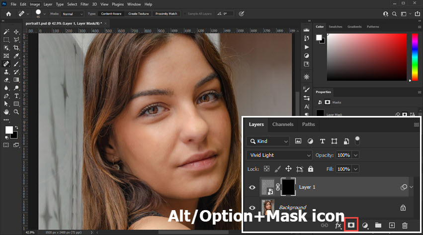The height and width of the screenshot is (235, 423).
Task: Open the Mode Normal dropdown in options bar
Action: 72,14
